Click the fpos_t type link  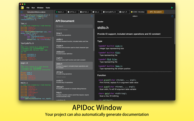tap(118, 66)
